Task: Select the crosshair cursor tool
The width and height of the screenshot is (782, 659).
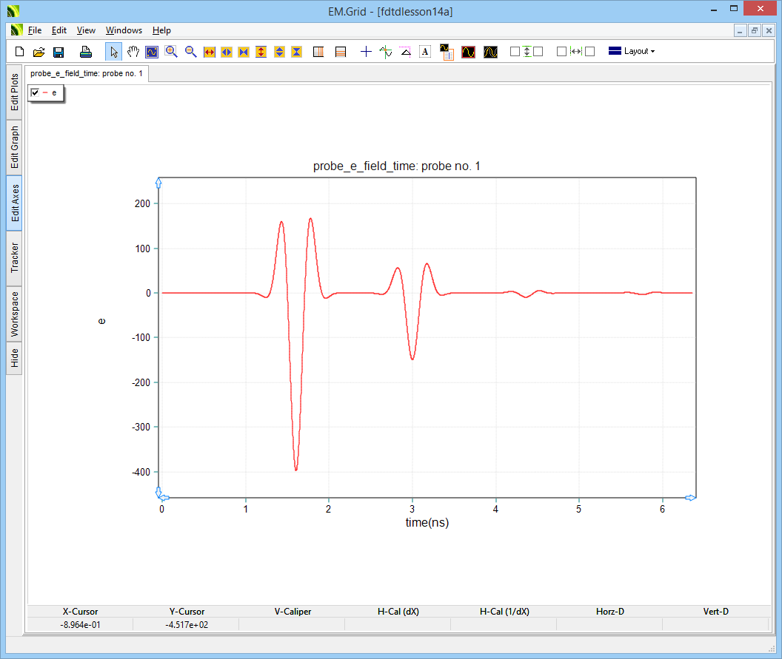Action: [x=366, y=52]
